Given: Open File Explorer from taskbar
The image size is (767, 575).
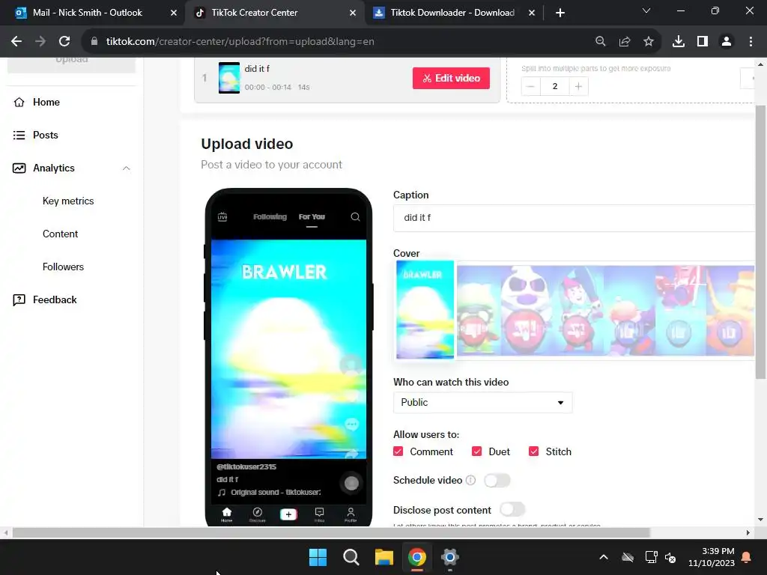Looking at the screenshot, I should pos(384,557).
